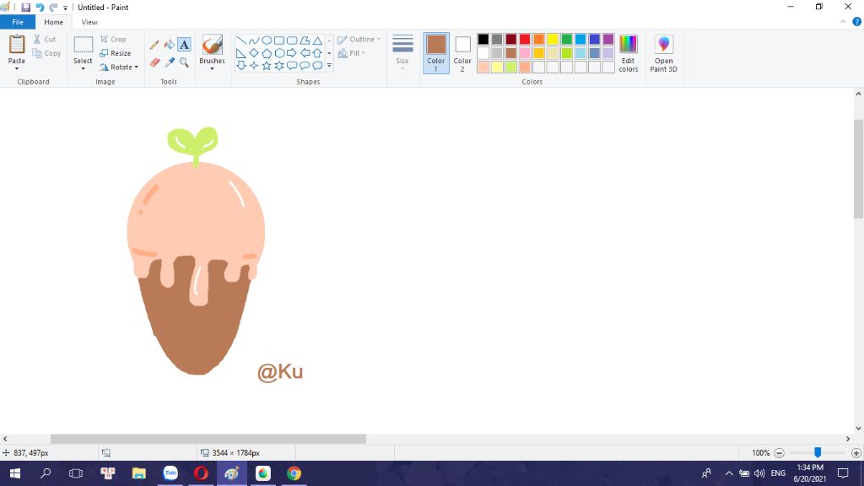The height and width of the screenshot is (486, 864).
Task: Pick the black color swatch
Action: point(483,39)
